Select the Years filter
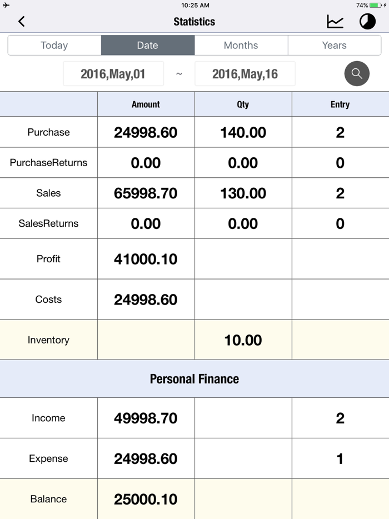This screenshot has width=389, height=519. coord(334,45)
